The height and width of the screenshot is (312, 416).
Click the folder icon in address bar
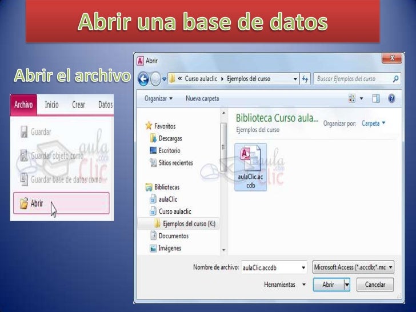tap(172, 79)
